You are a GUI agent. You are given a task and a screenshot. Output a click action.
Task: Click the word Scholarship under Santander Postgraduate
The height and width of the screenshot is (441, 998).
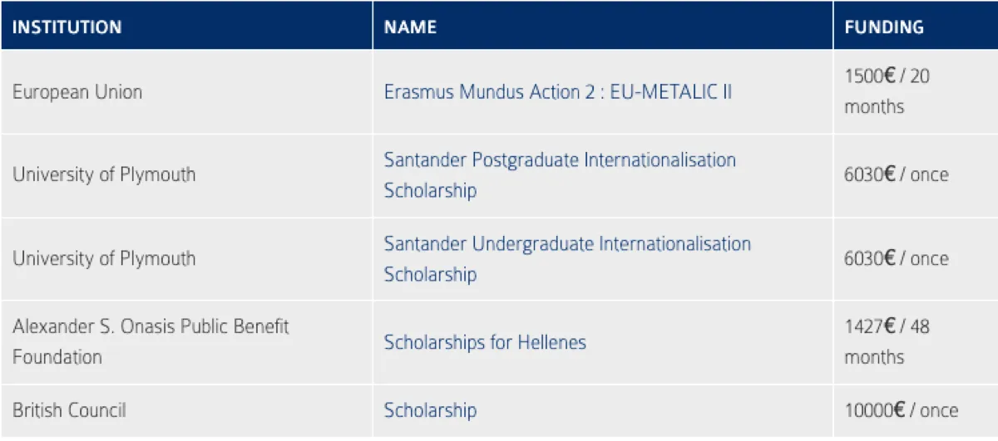pos(430,190)
